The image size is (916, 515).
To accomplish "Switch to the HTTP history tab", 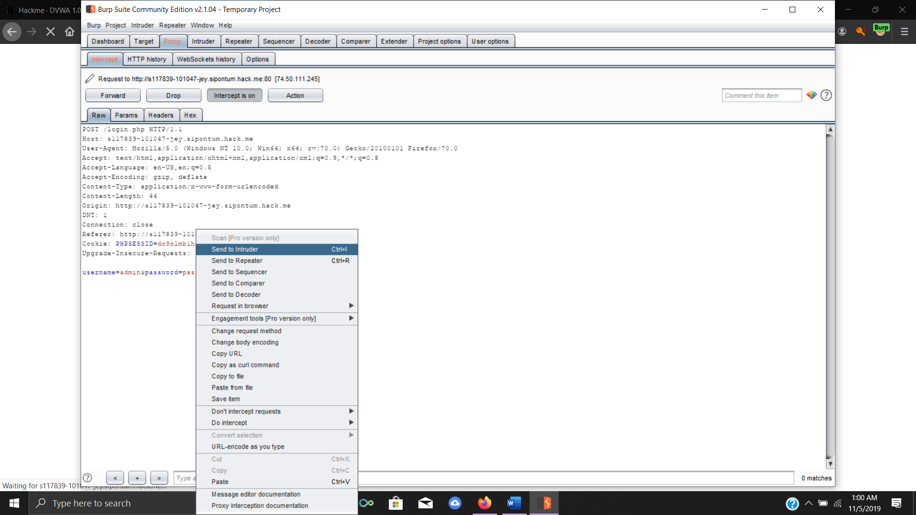I will click(146, 59).
